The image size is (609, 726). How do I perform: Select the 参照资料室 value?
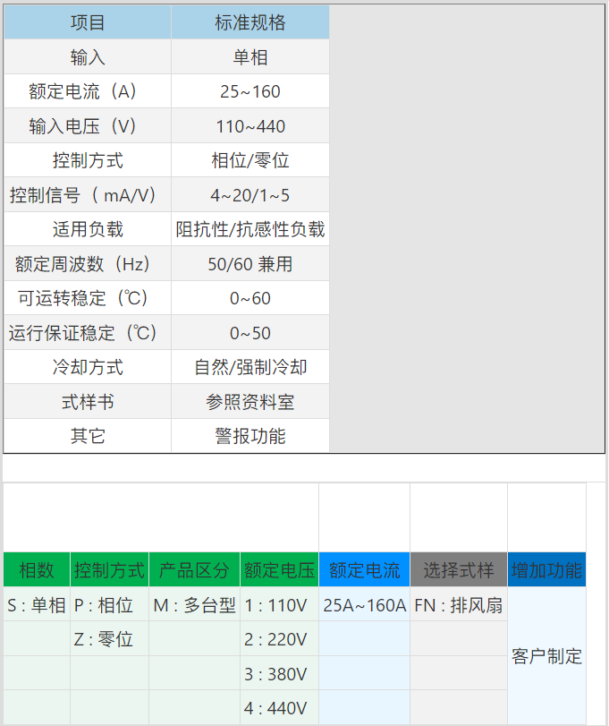[x=250, y=402]
